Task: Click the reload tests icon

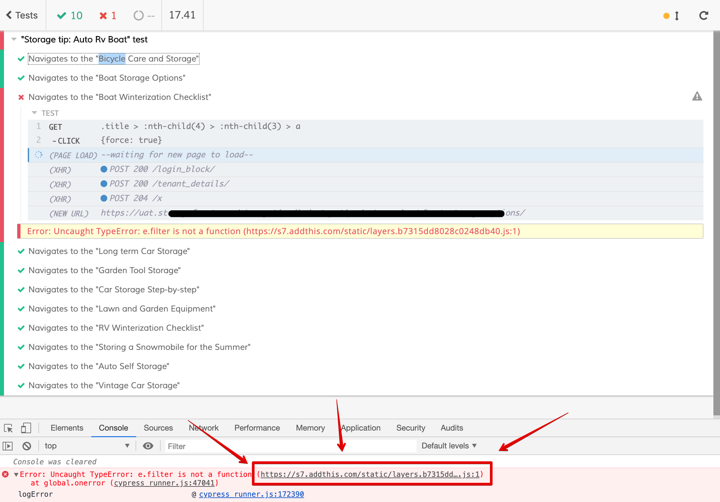Action: [703, 16]
